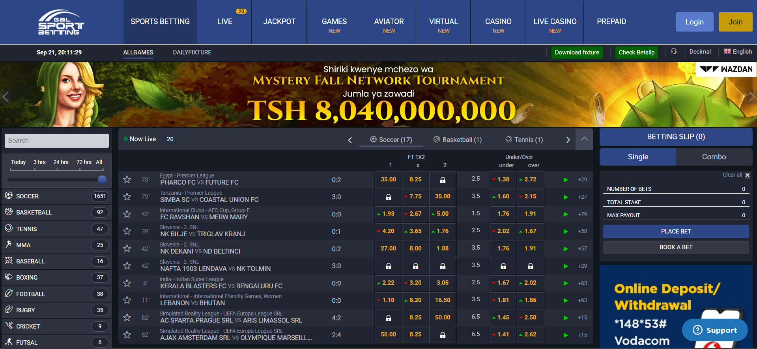757x349 pixels.
Task: Switch to the Combo betslip tab
Action: 714,157
